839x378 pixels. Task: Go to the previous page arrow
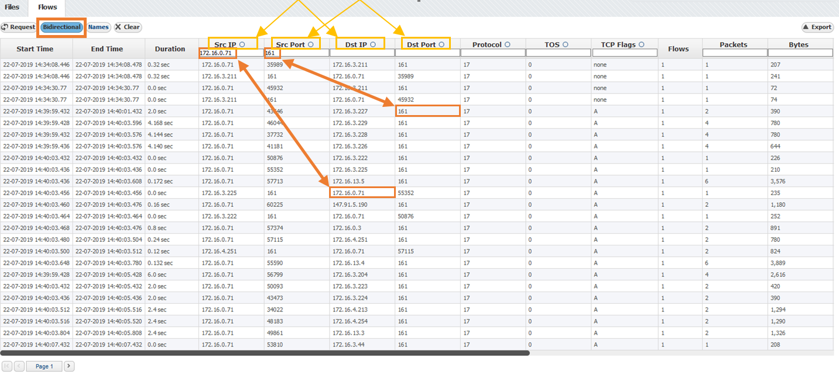click(19, 366)
